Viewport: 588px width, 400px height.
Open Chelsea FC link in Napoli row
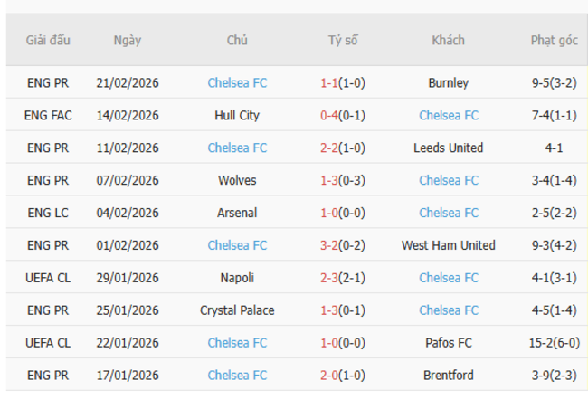click(x=449, y=278)
